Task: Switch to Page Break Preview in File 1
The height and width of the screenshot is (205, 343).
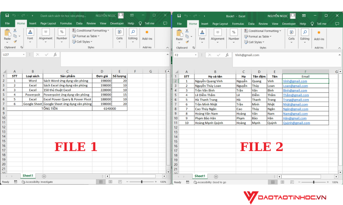Action: tap(120, 182)
